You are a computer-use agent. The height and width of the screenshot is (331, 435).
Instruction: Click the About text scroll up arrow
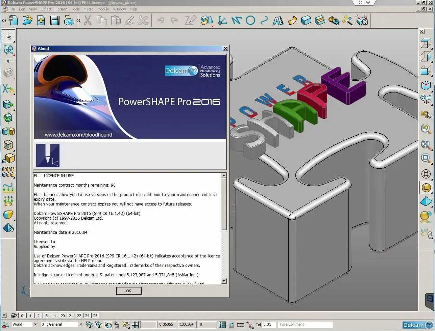pos(224,175)
